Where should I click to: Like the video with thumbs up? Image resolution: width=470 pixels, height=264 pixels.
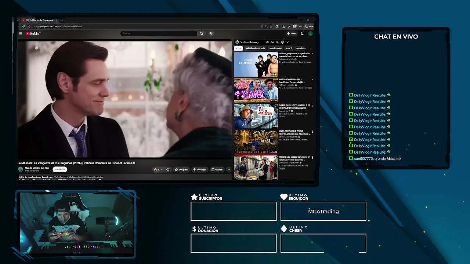158,169
